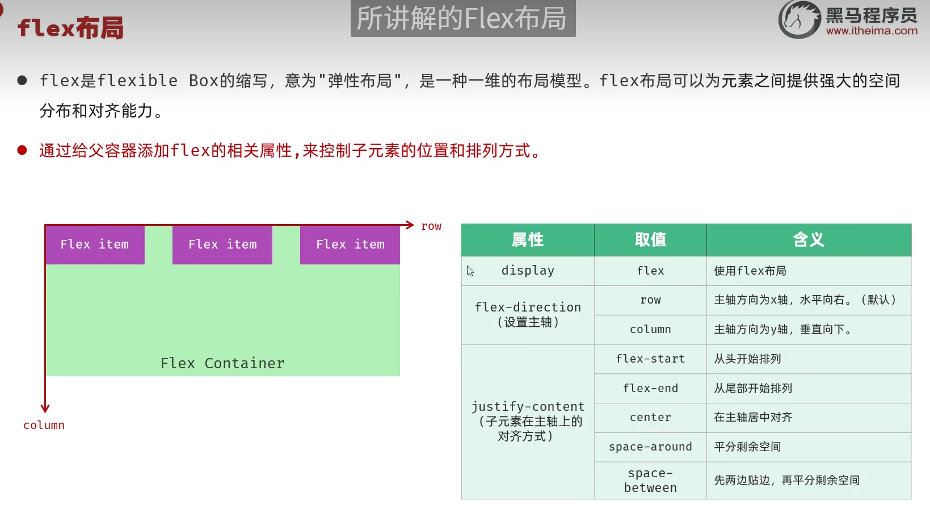Click the '含义' table header
The width and height of the screenshot is (930, 505).
click(x=809, y=240)
